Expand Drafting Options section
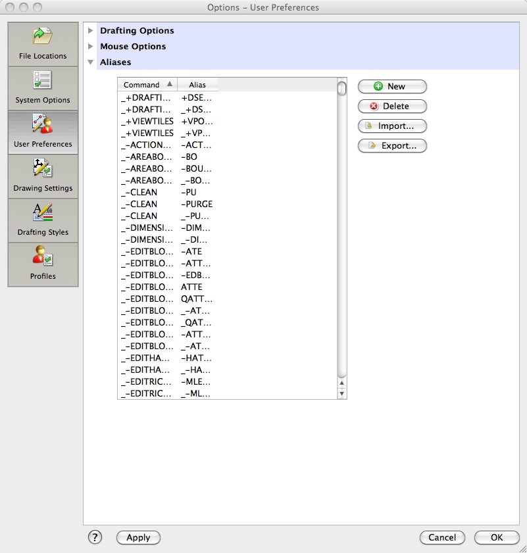 (91, 30)
